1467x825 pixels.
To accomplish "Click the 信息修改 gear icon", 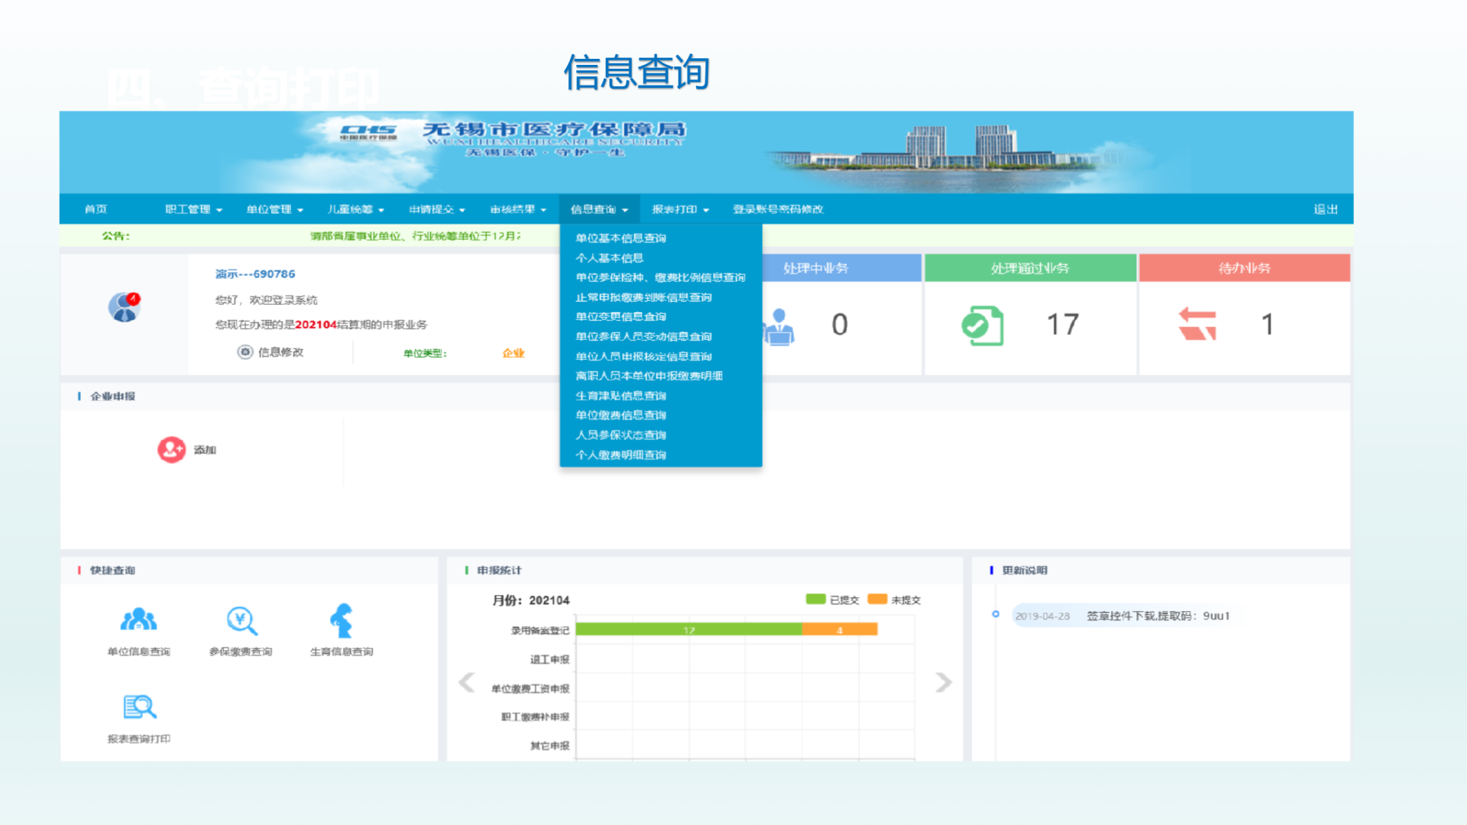I will click(x=245, y=352).
